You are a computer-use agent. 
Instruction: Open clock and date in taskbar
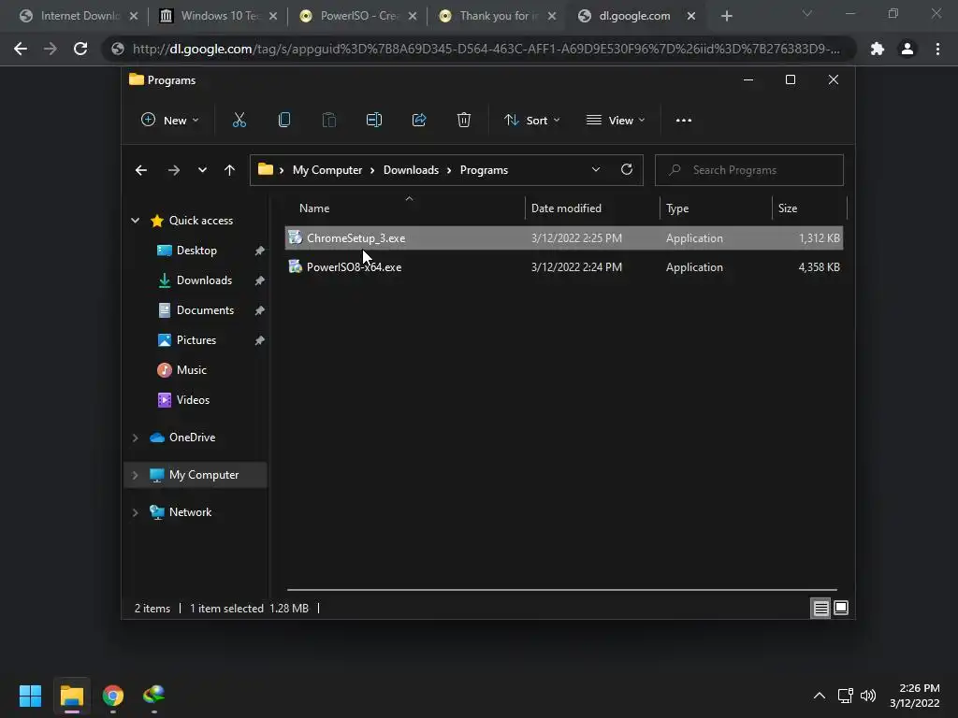coord(915,696)
